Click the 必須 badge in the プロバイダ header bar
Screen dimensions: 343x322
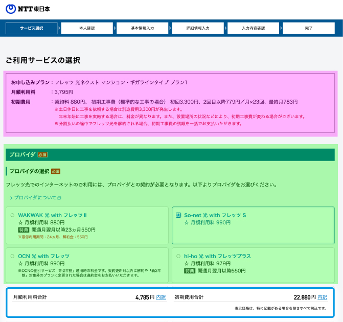click(x=42, y=155)
